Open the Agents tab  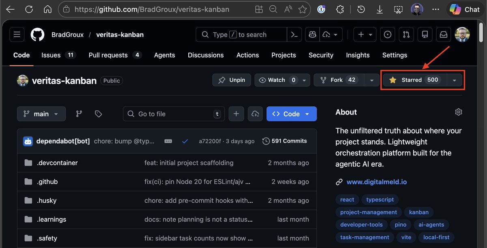tap(164, 55)
